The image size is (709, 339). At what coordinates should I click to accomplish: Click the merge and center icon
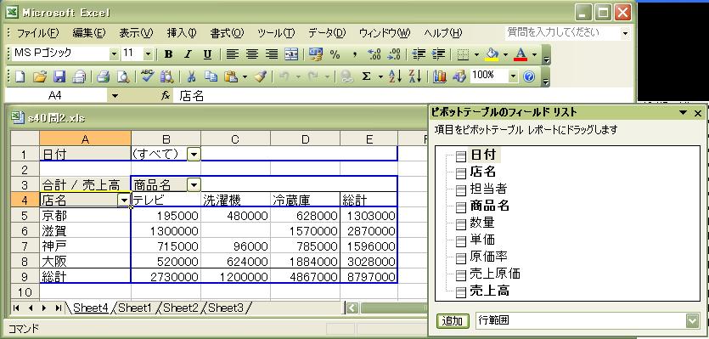pos(291,54)
